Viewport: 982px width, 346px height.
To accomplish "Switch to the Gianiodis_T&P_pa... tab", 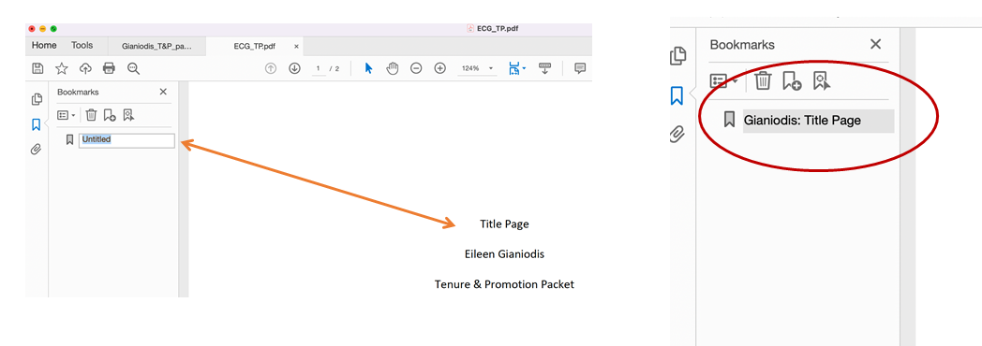I will pyautogui.click(x=157, y=46).
